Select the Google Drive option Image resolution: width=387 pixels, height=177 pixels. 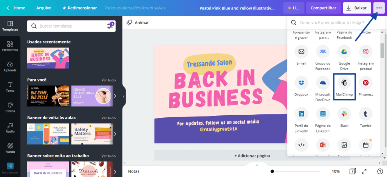point(344,58)
